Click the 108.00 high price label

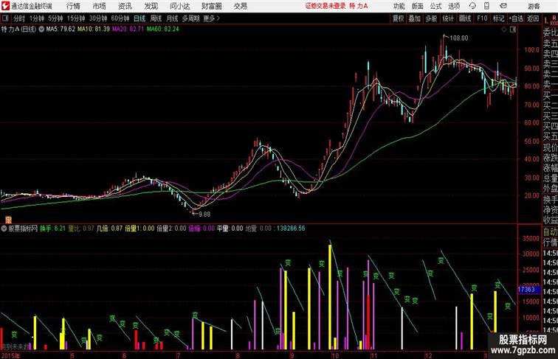click(x=459, y=38)
